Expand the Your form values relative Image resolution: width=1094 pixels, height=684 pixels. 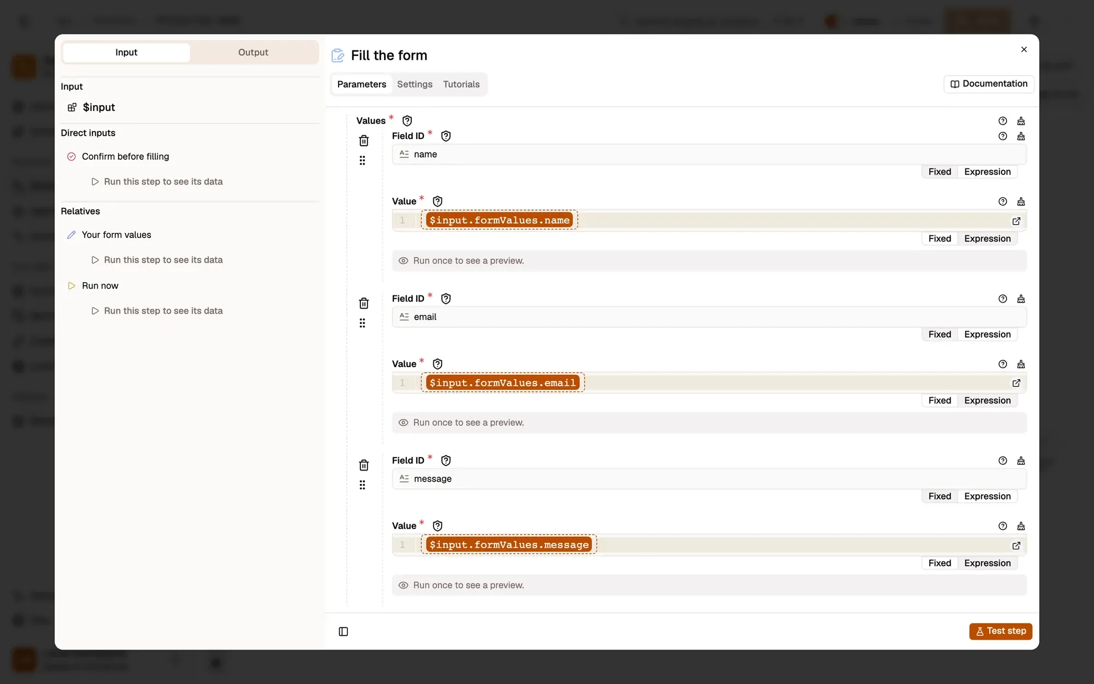[116, 235]
